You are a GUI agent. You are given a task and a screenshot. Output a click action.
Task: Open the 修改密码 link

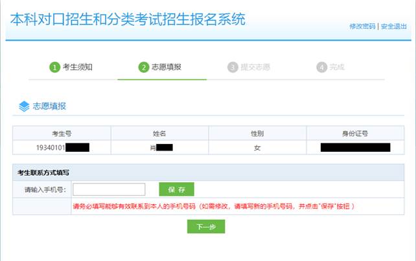(362, 26)
